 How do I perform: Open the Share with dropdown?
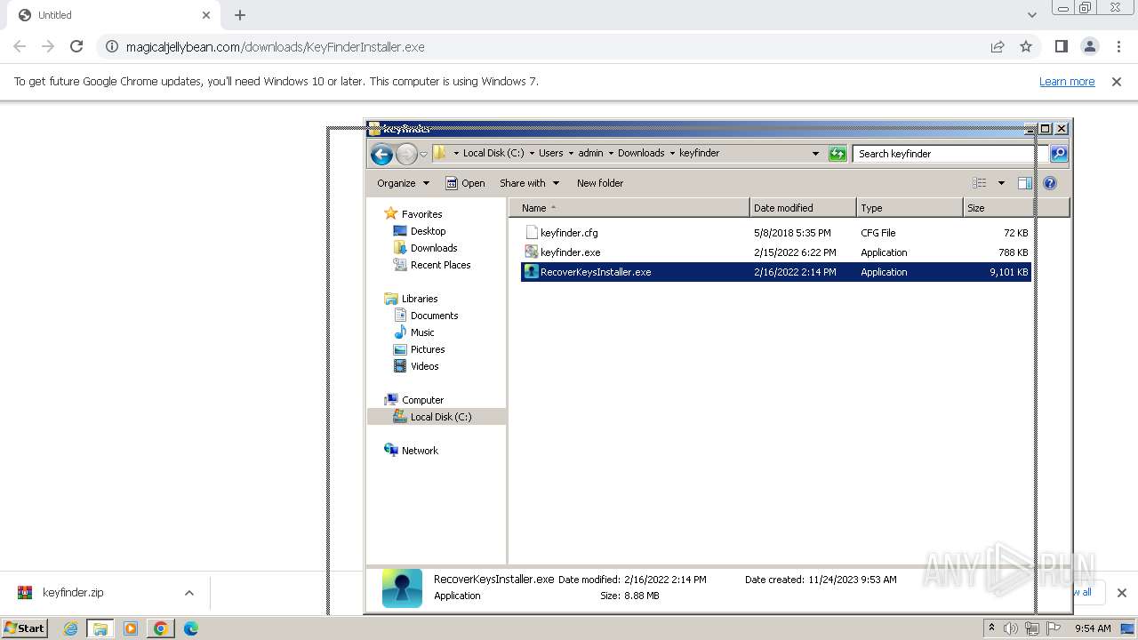pyautogui.click(x=530, y=183)
